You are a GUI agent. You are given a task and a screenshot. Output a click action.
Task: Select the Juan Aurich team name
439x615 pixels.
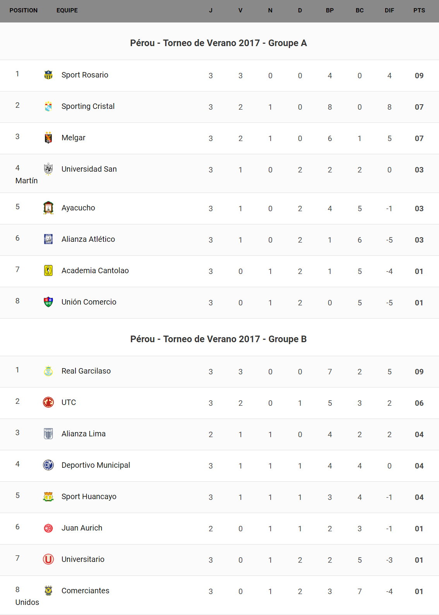click(x=82, y=528)
